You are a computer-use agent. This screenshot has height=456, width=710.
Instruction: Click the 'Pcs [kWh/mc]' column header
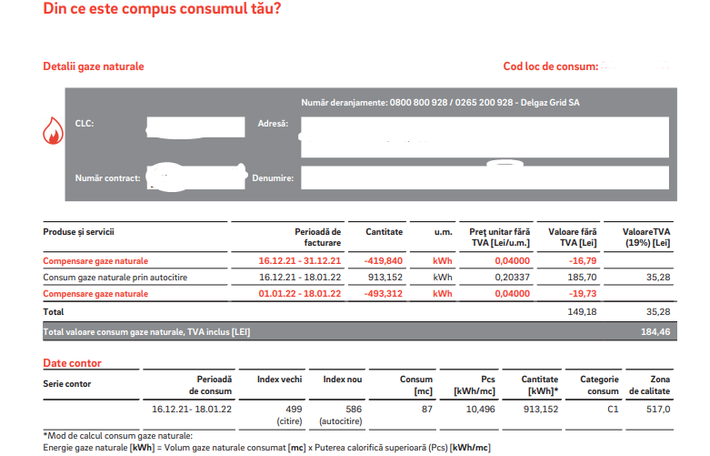pos(475,385)
